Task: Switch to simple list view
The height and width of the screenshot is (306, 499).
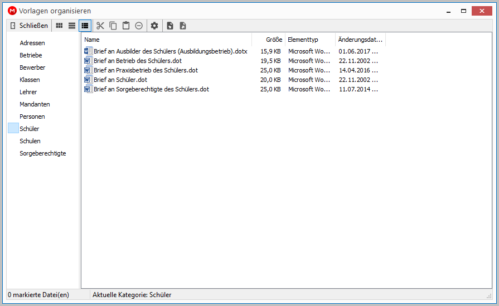Action: [72, 26]
